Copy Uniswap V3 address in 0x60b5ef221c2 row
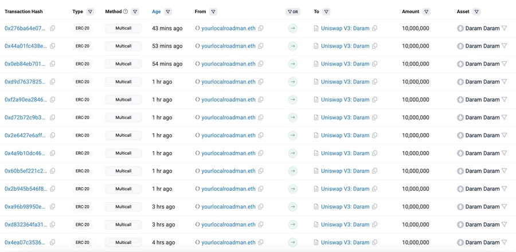The image size is (516, 252). pos(374,171)
